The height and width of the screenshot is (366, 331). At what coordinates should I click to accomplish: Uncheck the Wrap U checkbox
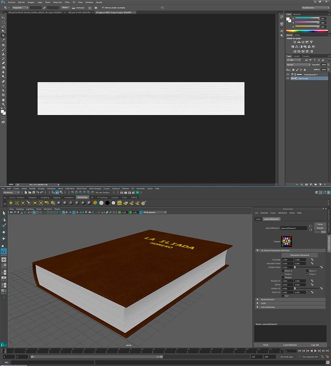point(283,274)
